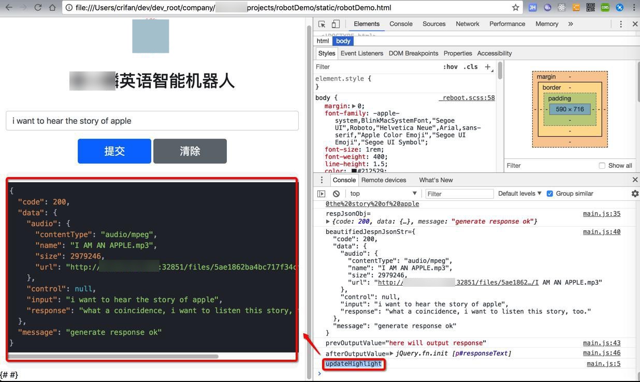Toggle device toolbar icon in DevTools

(336, 24)
